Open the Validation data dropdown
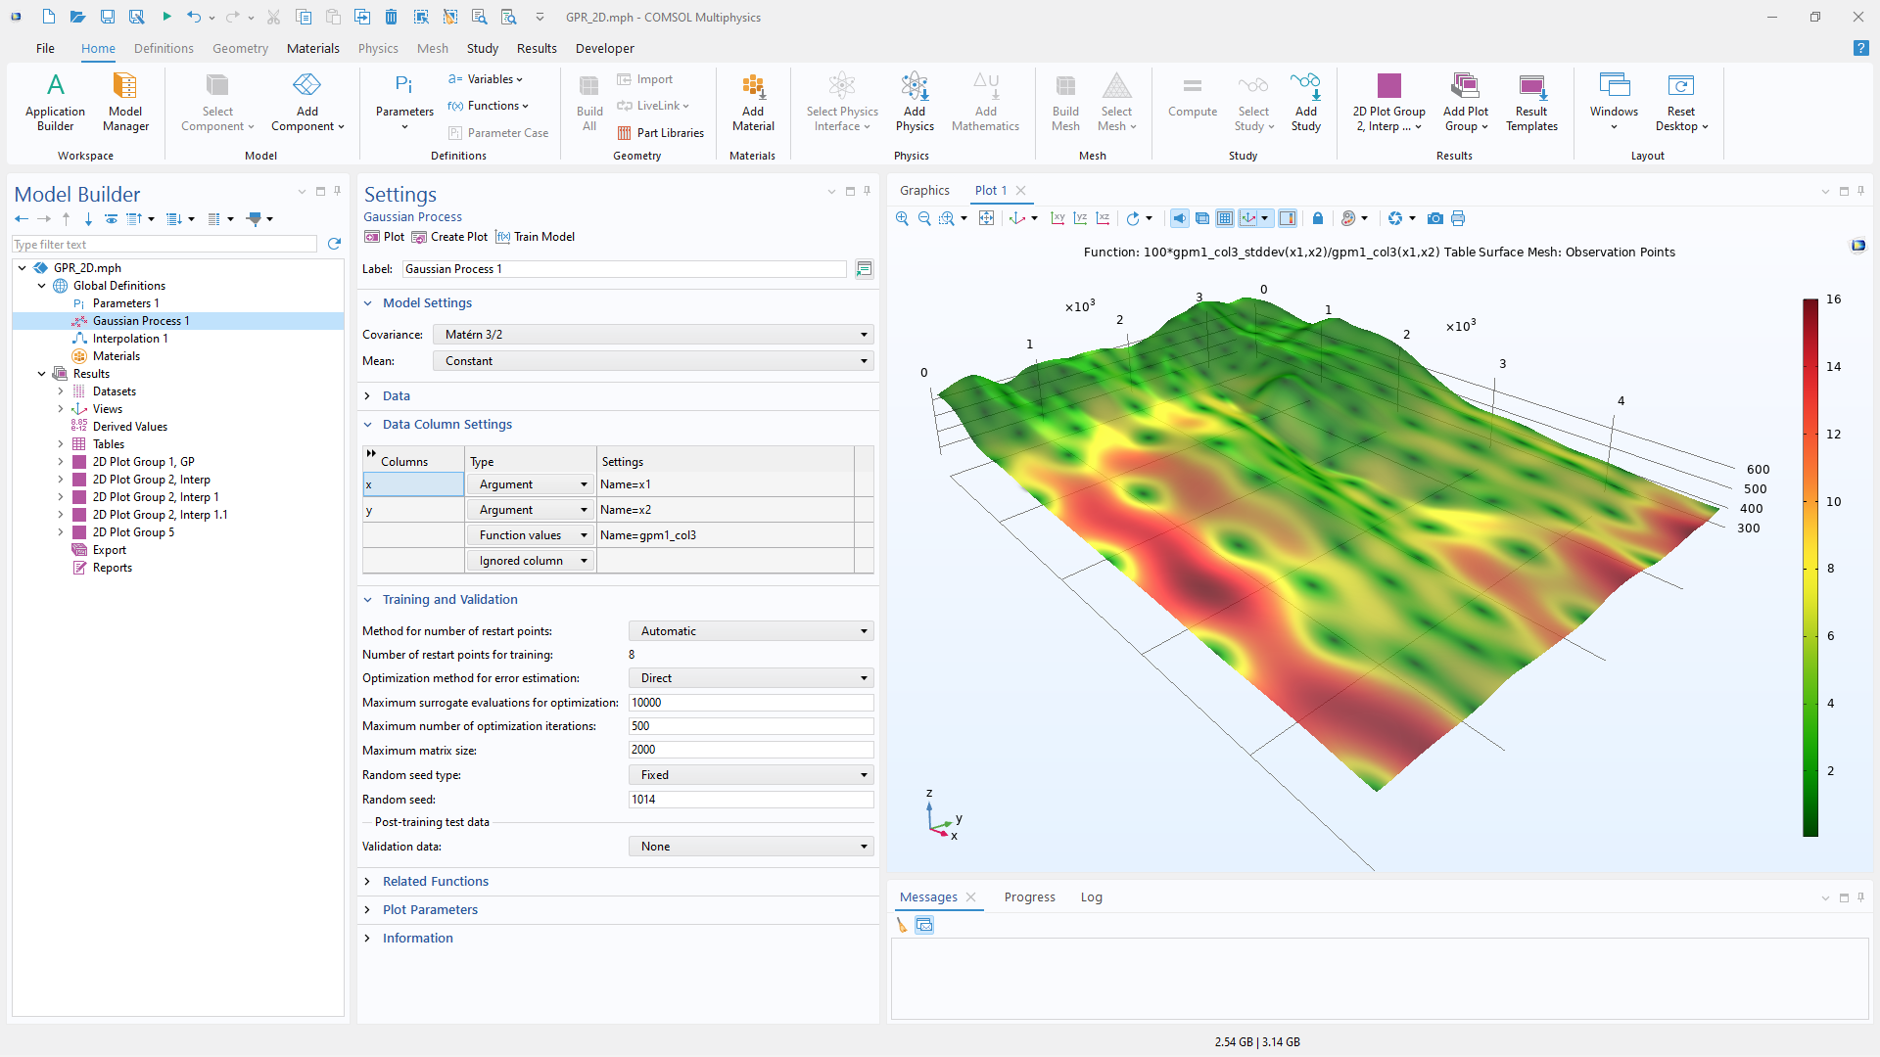The height and width of the screenshot is (1057, 1880). tap(751, 847)
